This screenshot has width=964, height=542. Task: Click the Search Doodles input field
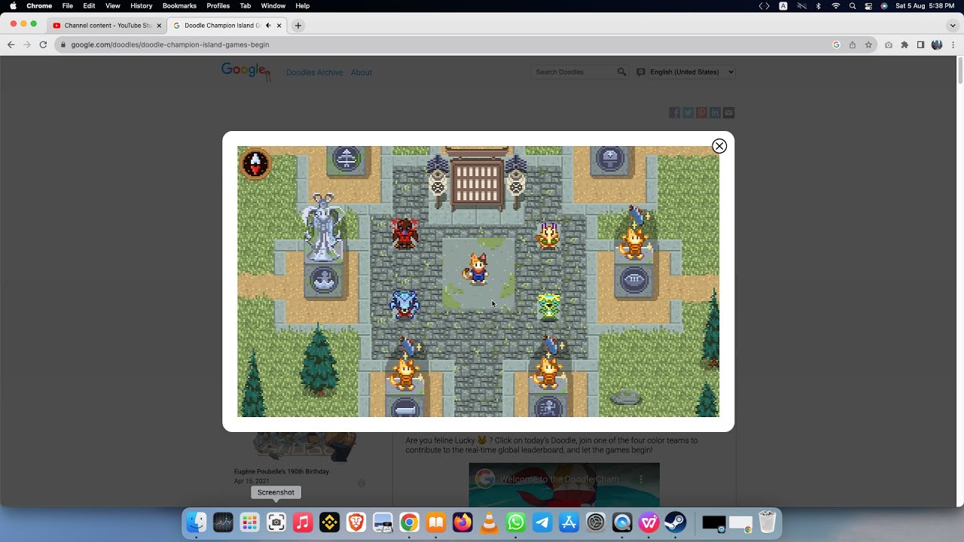pos(575,72)
